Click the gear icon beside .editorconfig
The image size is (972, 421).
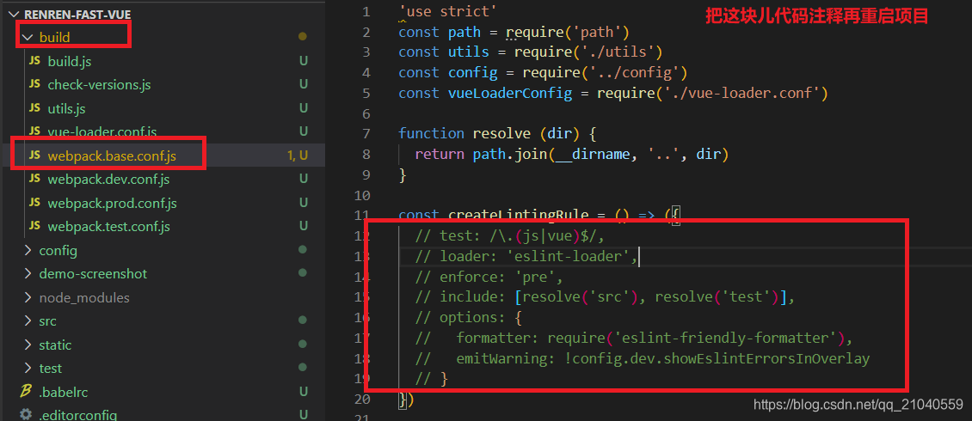tap(26, 414)
